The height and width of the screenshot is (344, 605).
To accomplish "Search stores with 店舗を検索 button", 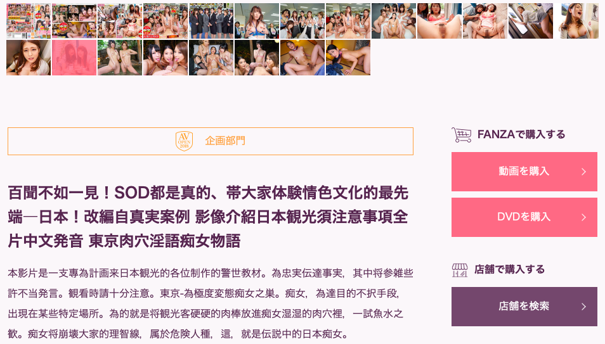I will point(524,307).
